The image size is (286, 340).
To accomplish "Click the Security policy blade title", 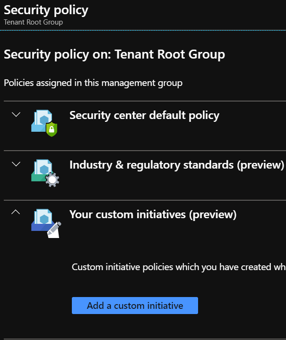I will [x=46, y=10].
